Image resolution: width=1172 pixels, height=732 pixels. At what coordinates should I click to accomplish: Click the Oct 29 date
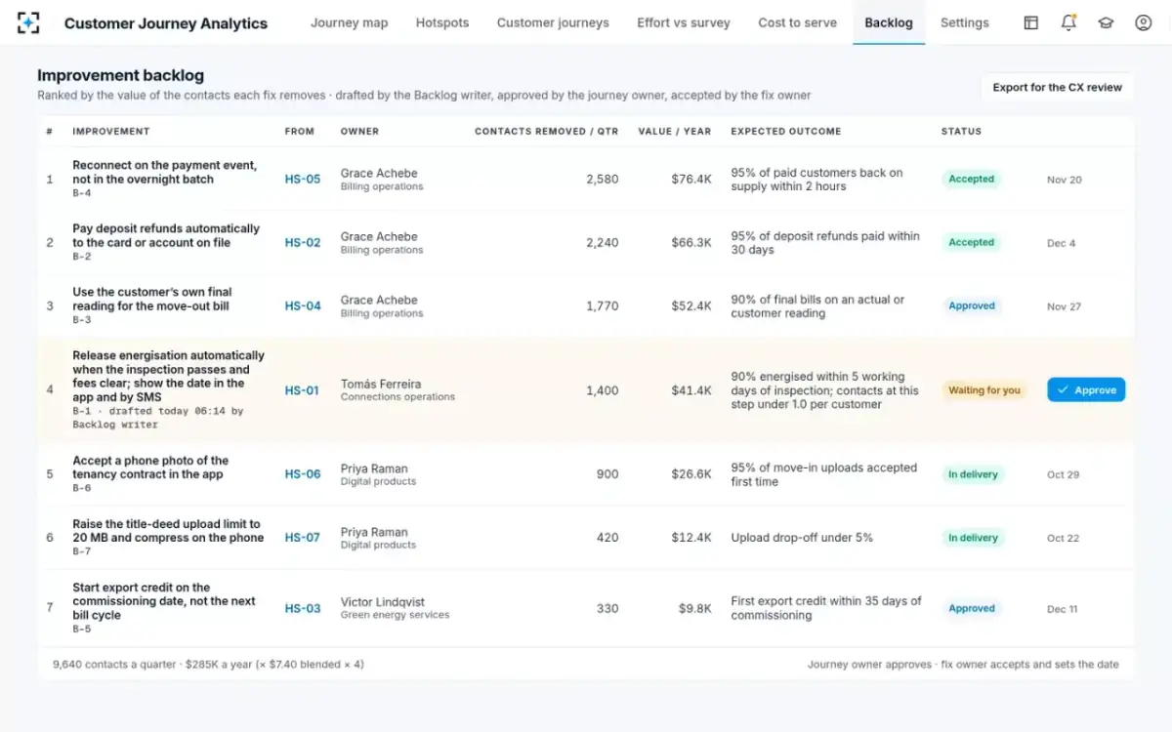(1063, 474)
